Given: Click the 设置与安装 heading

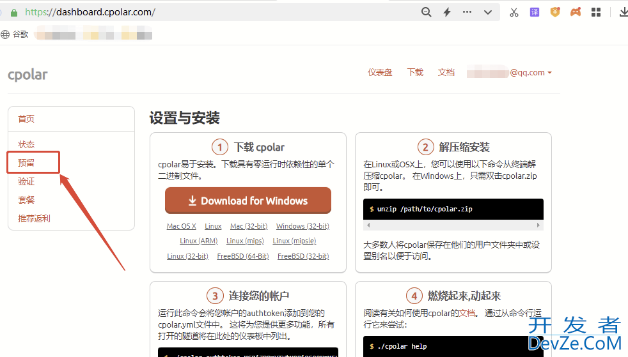Looking at the screenshot, I should 185,118.
